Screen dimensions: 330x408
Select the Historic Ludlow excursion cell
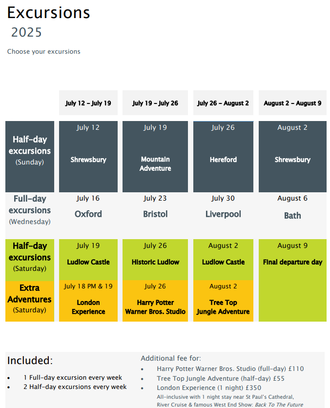tap(155, 260)
